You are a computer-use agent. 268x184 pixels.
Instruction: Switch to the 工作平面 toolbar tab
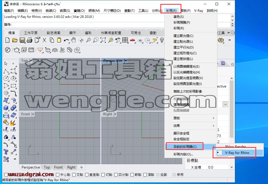31,33
